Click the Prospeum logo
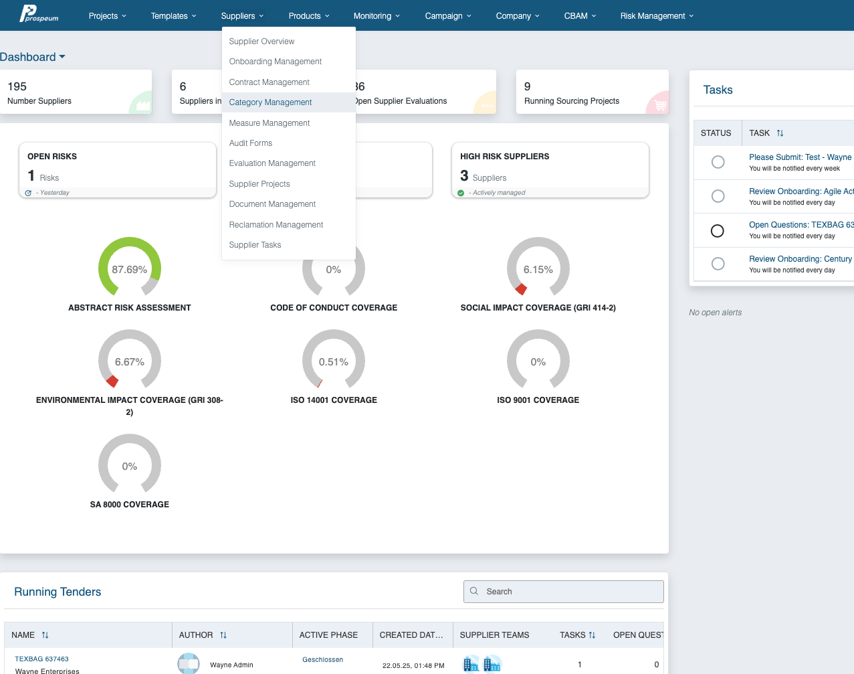The height and width of the screenshot is (674, 854). pos(39,13)
